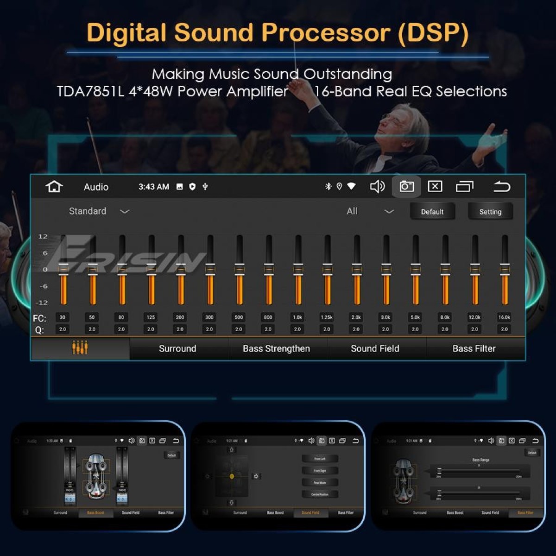Screen dimensions: 556x556
Task: Take a screenshot with camera icon
Action: (406, 187)
